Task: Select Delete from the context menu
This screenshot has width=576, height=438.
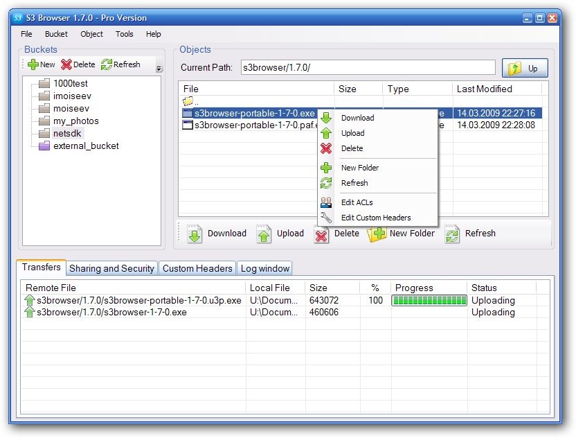Action: pos(352,148)
